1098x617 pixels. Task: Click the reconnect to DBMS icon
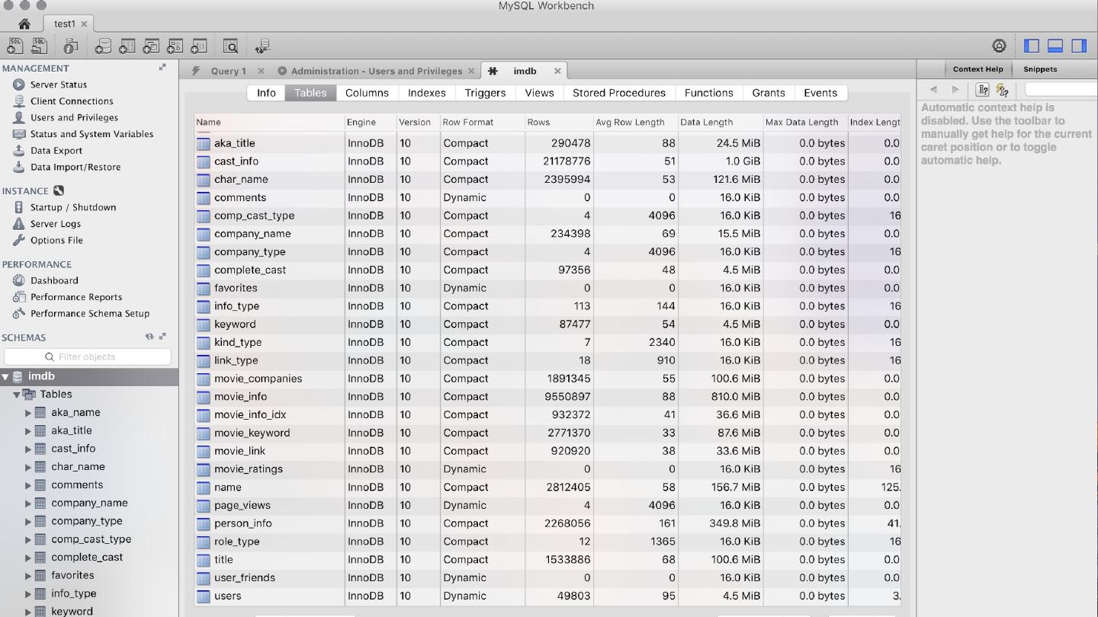(x=262, y=46)
